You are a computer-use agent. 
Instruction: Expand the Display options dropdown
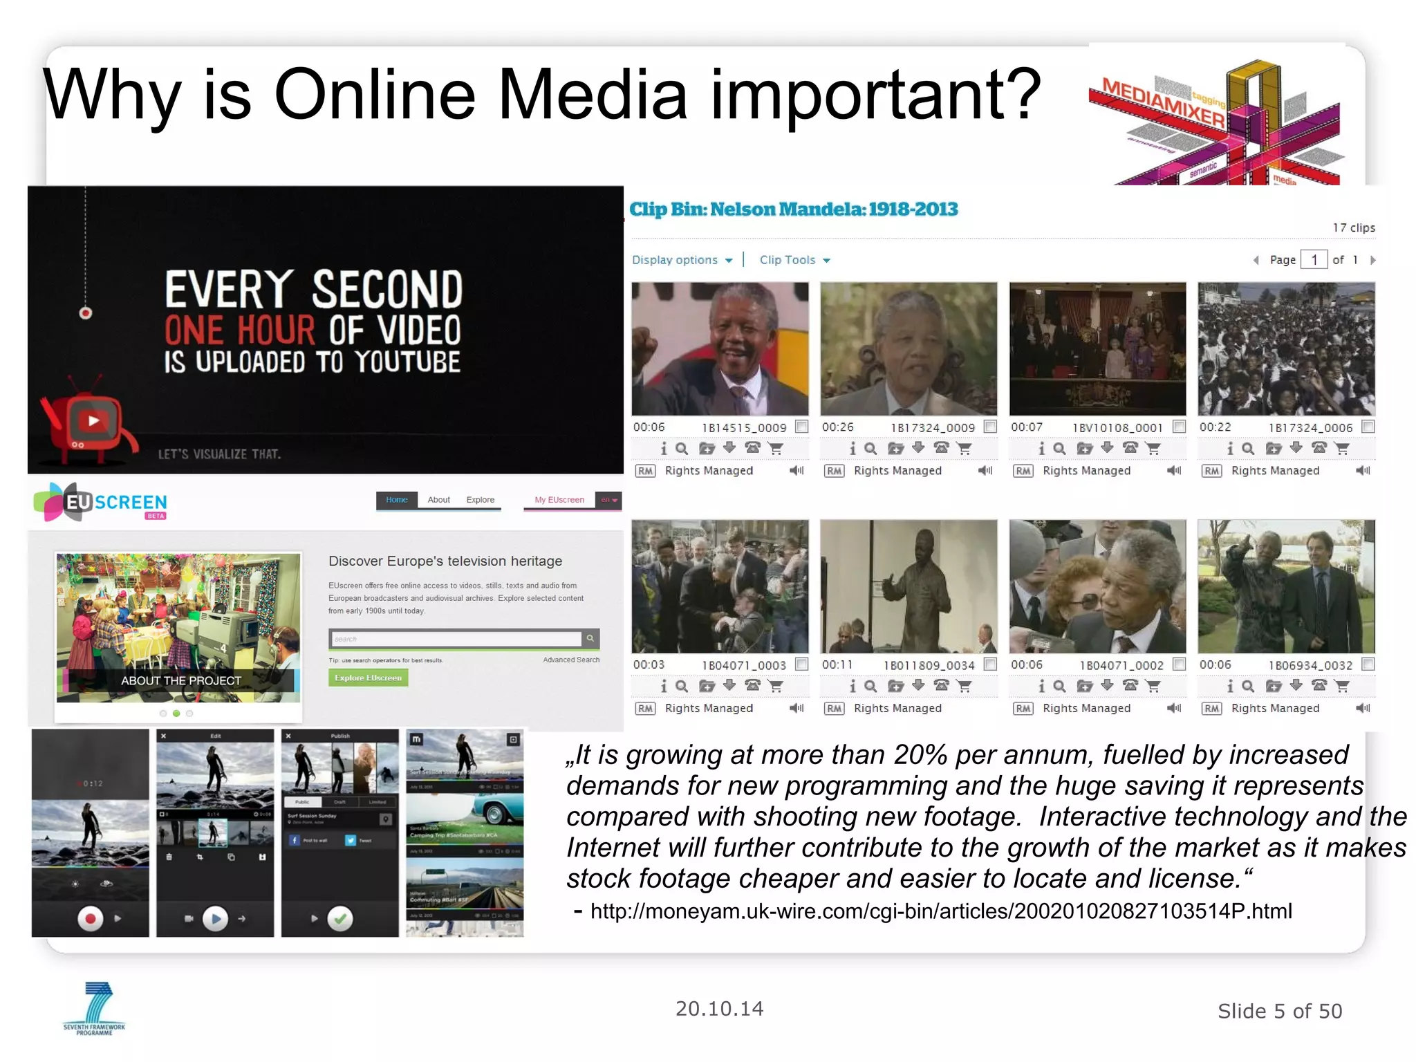(682, 260)
